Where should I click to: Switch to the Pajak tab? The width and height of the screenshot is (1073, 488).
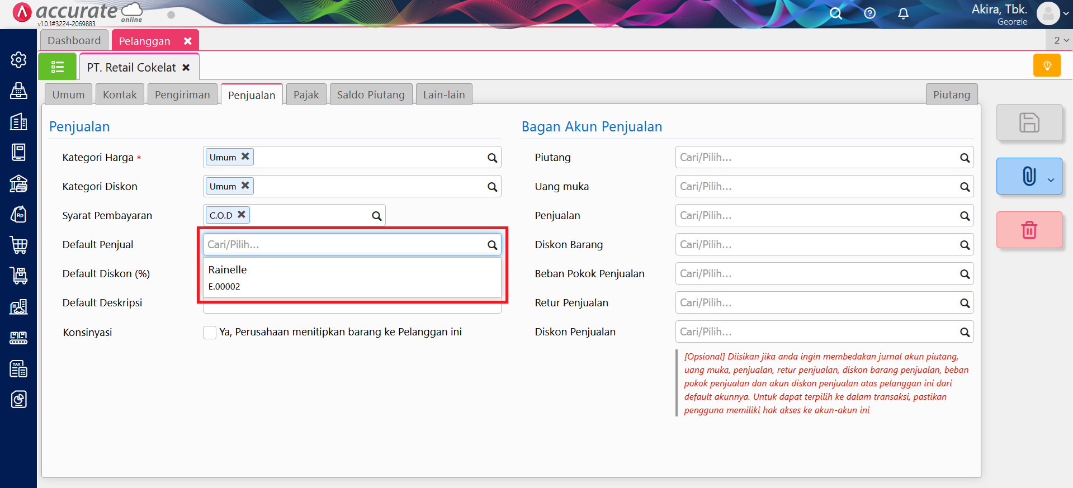pos(306,94)
